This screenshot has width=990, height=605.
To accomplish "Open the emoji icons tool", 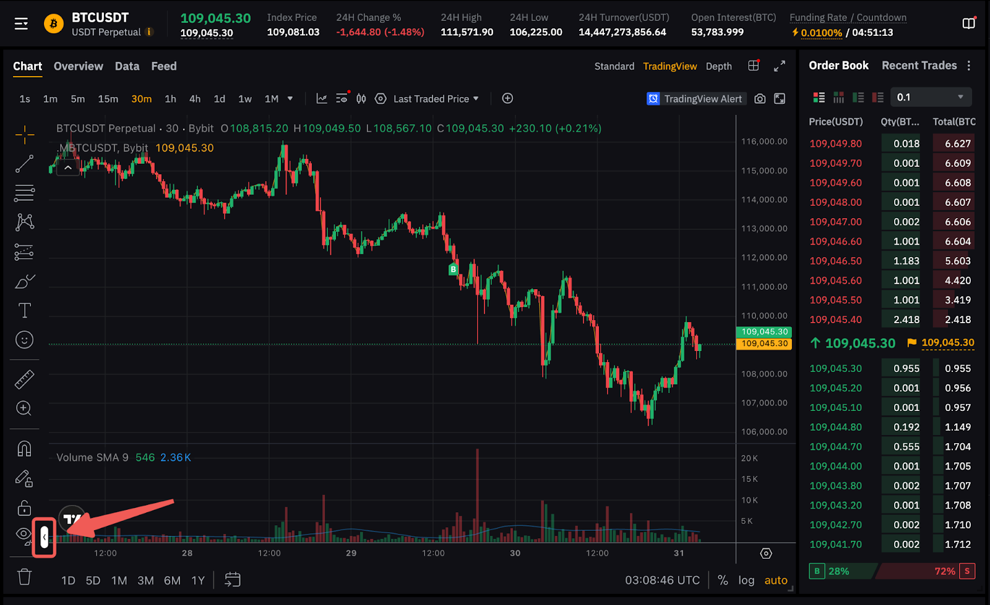I will 24,340.
